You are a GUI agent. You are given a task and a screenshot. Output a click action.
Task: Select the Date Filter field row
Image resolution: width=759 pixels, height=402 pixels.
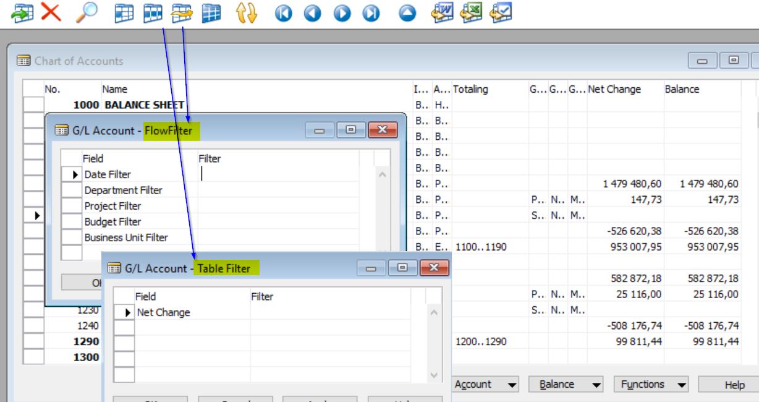click(140, 174)
